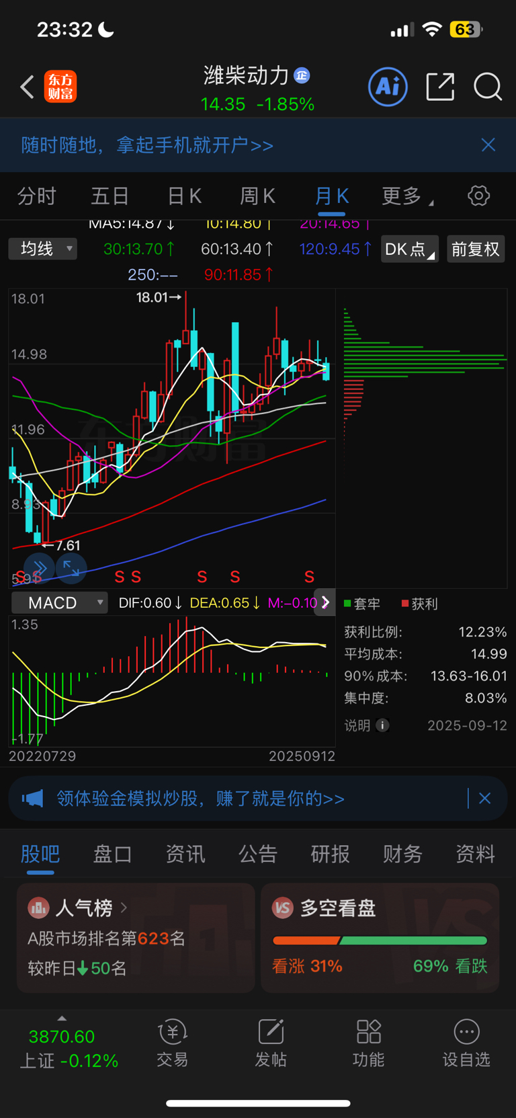
Task: Open 交易 trade icon
Action: [x=173, y=1031]
